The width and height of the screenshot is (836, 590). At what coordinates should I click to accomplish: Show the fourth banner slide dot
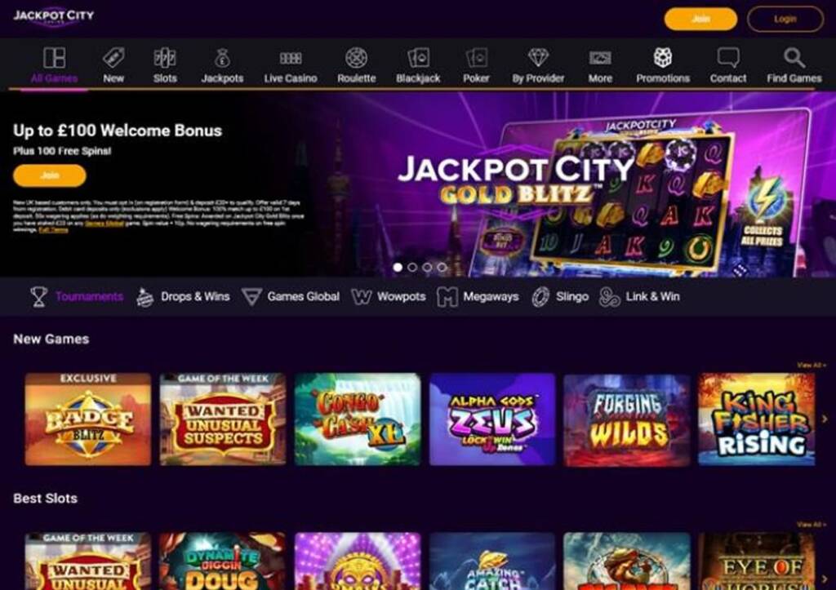pos(442,267)
